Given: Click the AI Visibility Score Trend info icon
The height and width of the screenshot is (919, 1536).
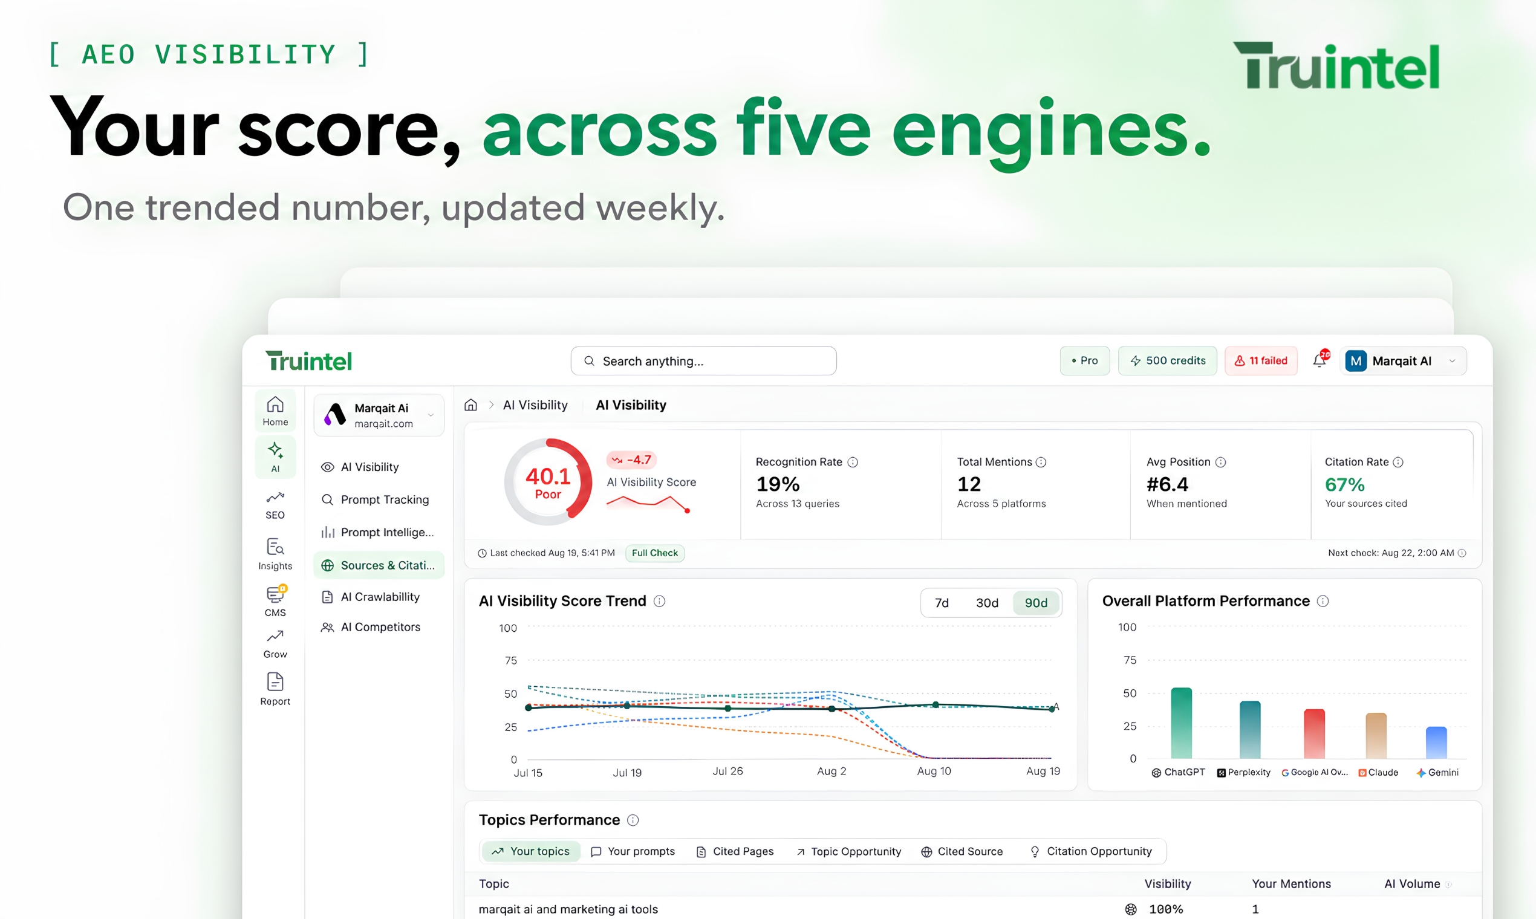Looking at the screenshot, I should click(660, 602).
